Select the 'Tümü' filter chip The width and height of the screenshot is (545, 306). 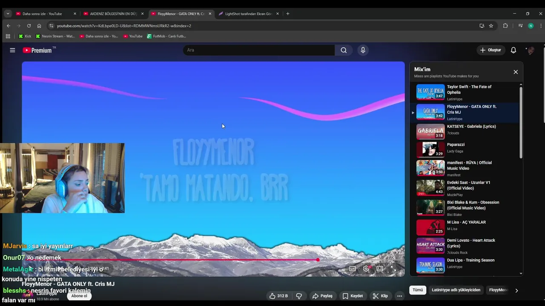click(418, 290)
